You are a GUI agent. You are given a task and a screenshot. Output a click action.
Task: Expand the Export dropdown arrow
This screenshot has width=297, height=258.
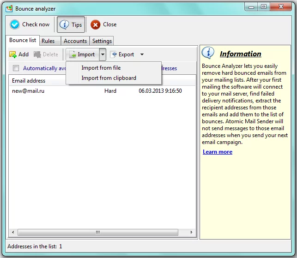click(x=142, y=54)
